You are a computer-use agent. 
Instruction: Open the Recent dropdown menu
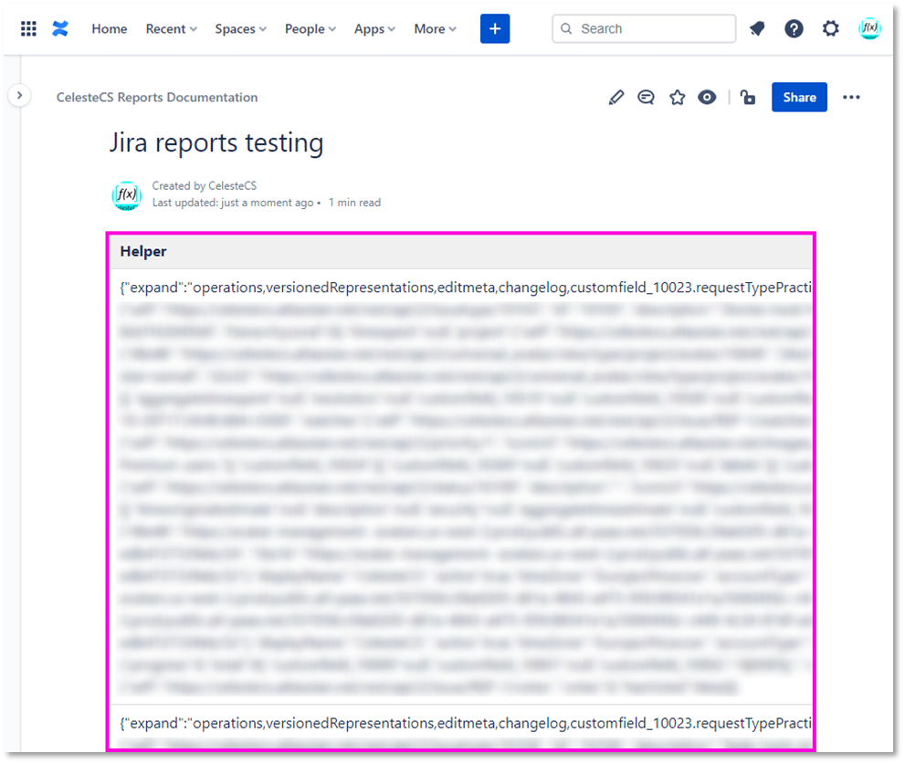click(171, 29)
